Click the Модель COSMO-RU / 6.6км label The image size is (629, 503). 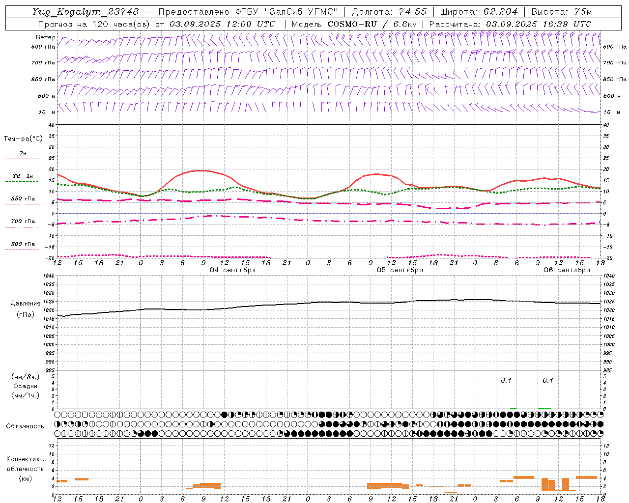[x=354, y=24]
